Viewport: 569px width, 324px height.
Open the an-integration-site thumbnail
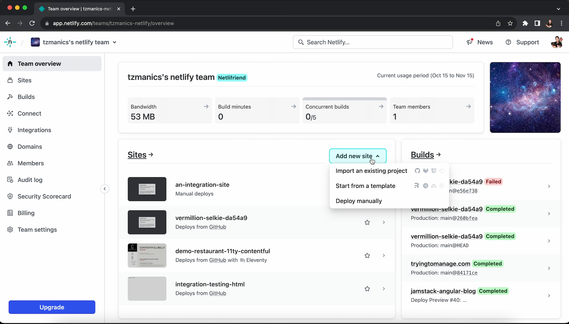pyautogui.click(x=147, y=189)
